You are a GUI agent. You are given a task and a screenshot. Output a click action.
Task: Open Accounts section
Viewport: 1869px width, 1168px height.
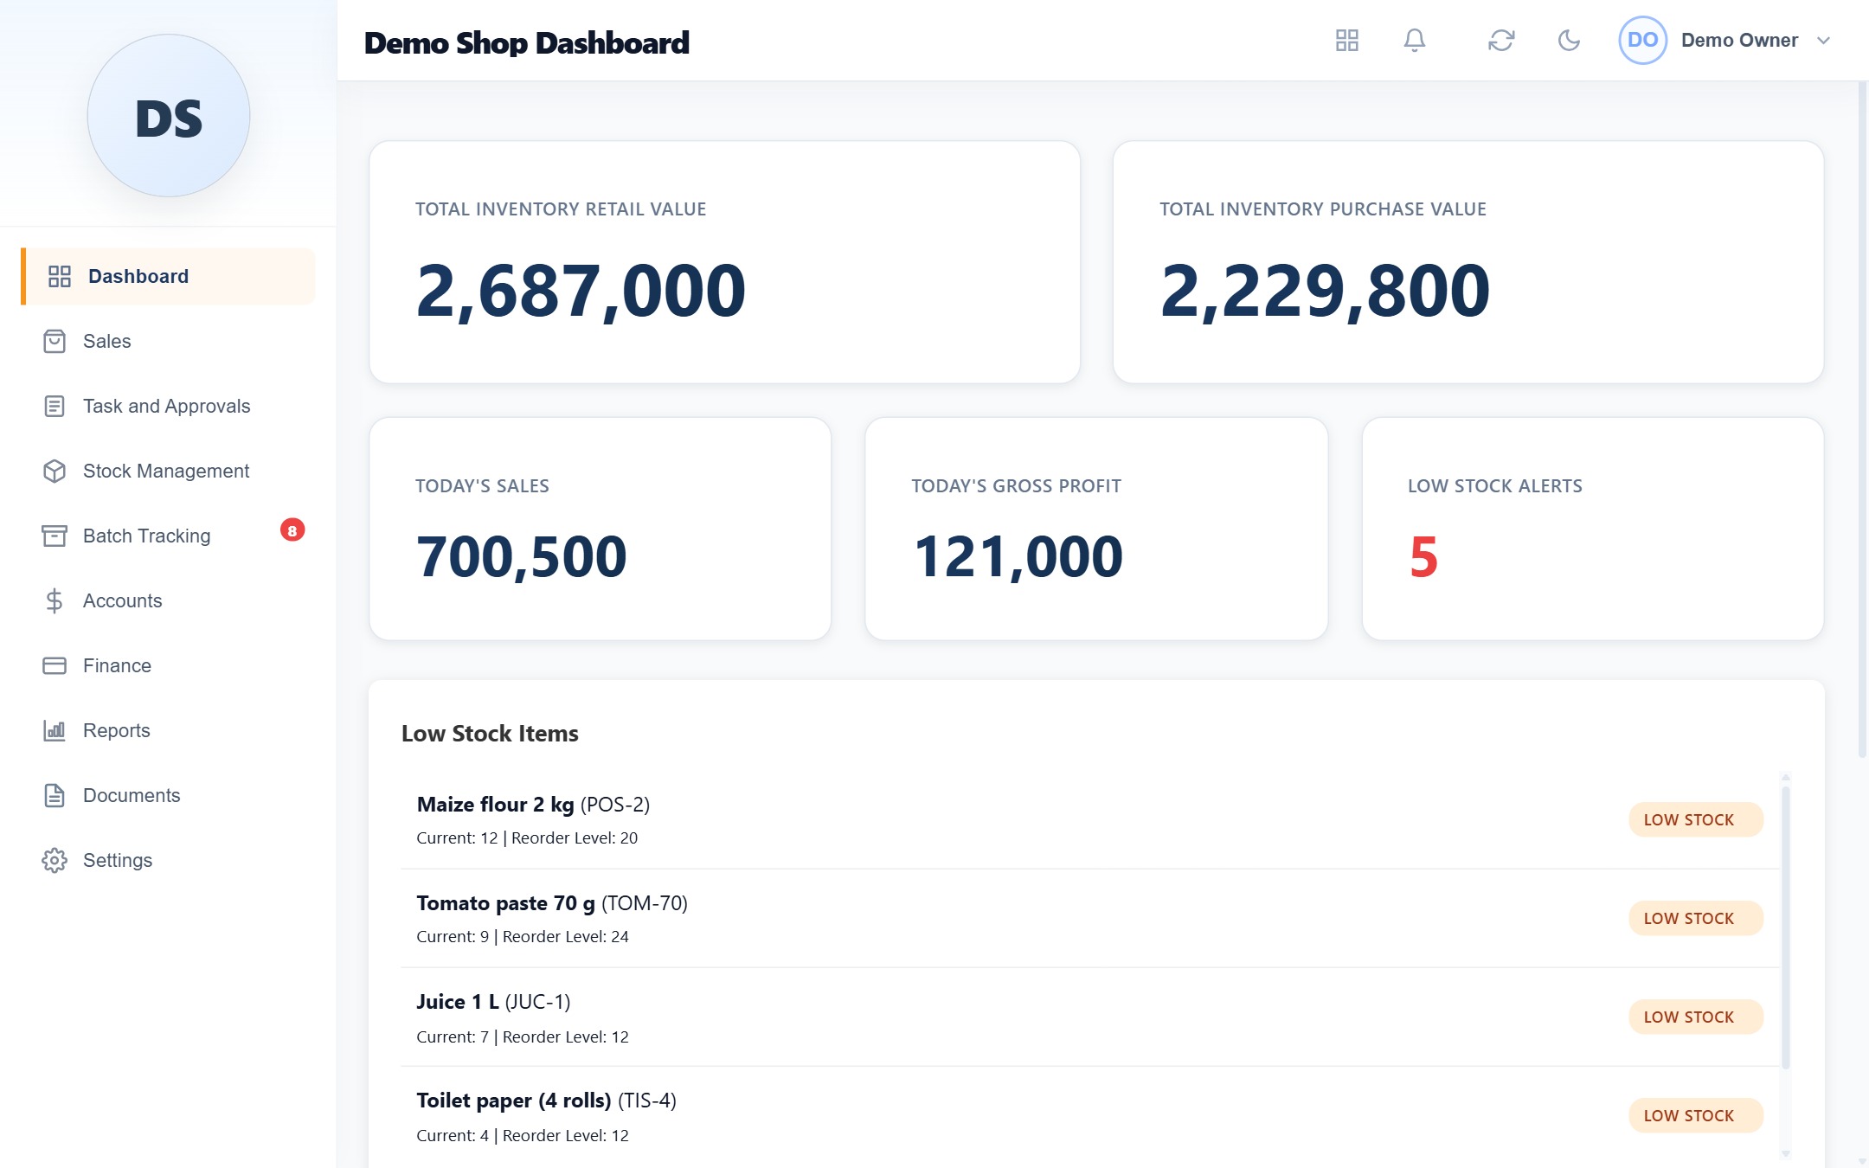[122, 600]
